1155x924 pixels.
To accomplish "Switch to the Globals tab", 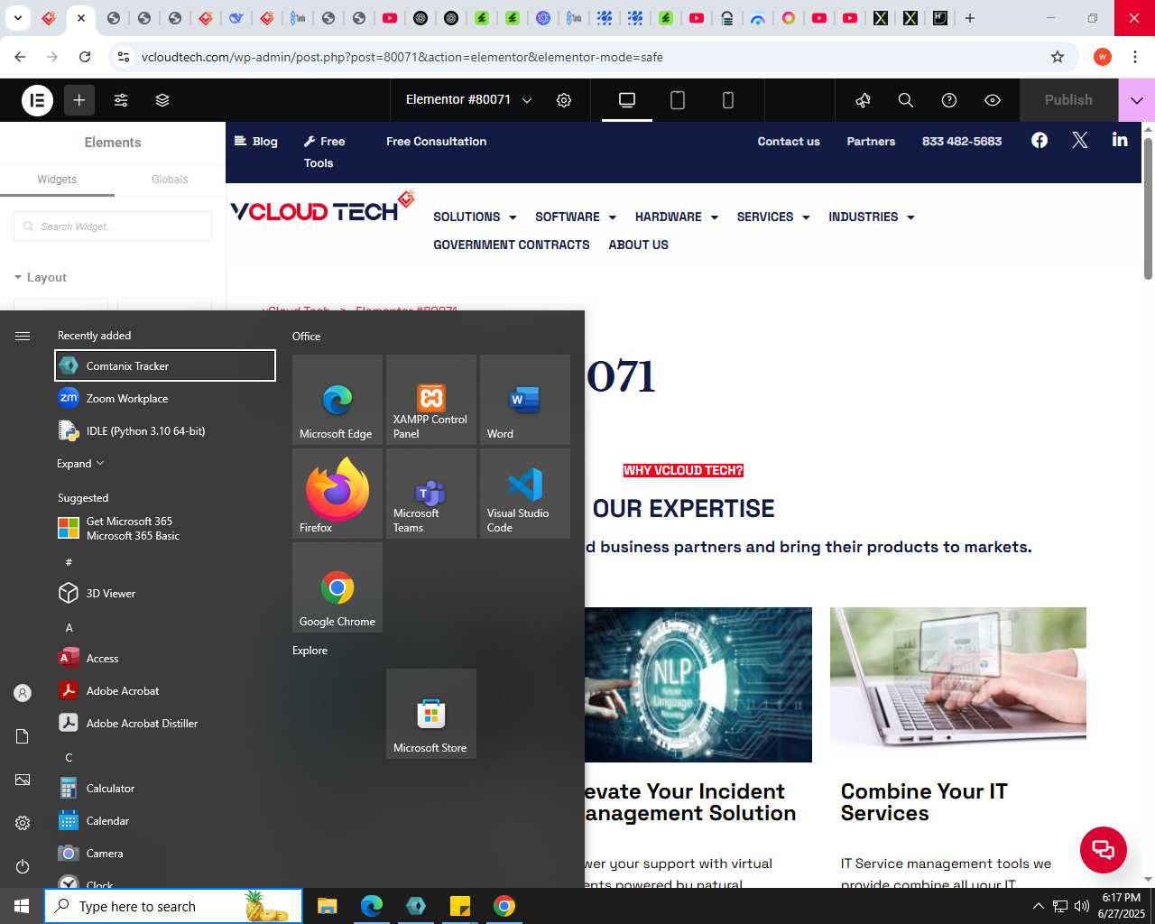I will pyautogui.click(x=170, y=180).
